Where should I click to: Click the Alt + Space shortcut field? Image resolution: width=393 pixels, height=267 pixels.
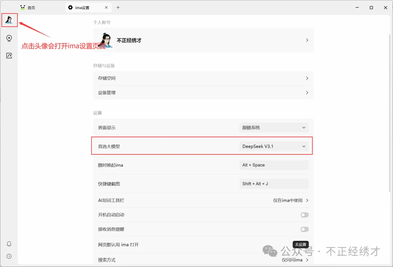[274, 165]
